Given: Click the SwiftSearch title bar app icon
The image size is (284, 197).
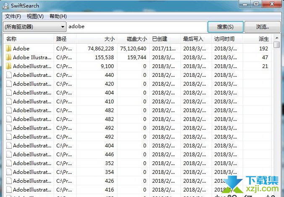Looking at the screenshot, I should [x=5, y=6].
